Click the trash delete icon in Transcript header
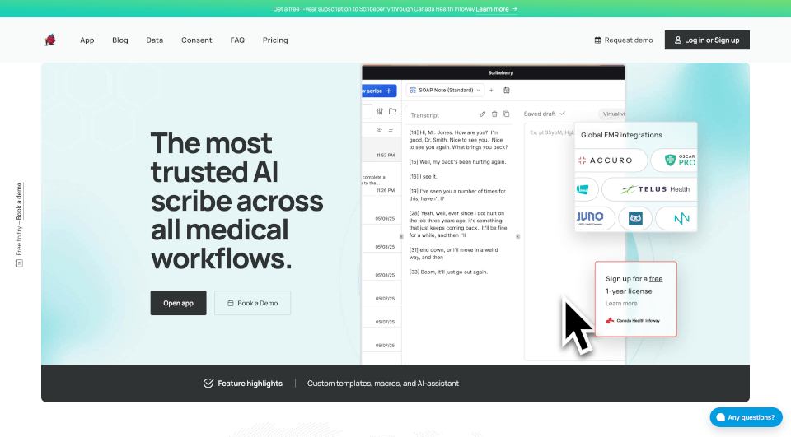 (x=494, y=114)
